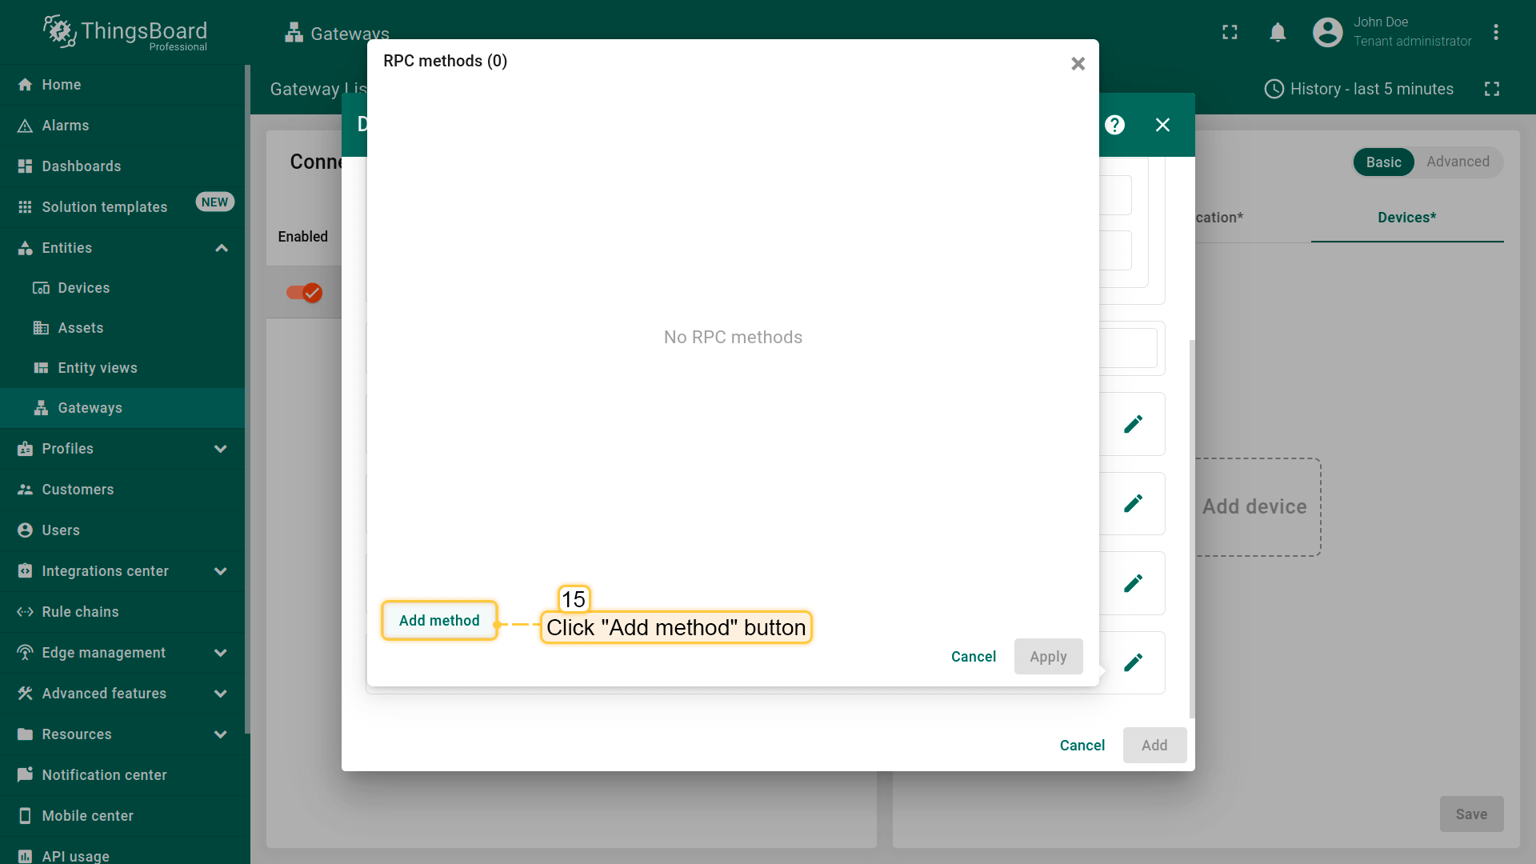Click the help question mark icon

[1114, 125]
